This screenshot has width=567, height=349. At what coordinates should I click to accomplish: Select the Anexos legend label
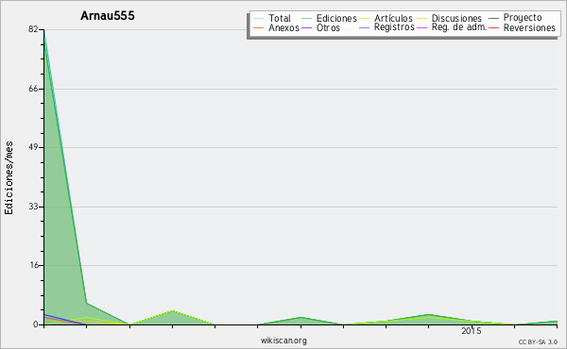coord(283,27)
